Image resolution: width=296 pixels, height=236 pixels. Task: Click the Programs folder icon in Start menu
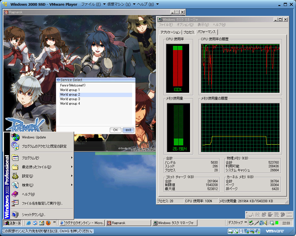pyautogui.click(x=15, y=158)
